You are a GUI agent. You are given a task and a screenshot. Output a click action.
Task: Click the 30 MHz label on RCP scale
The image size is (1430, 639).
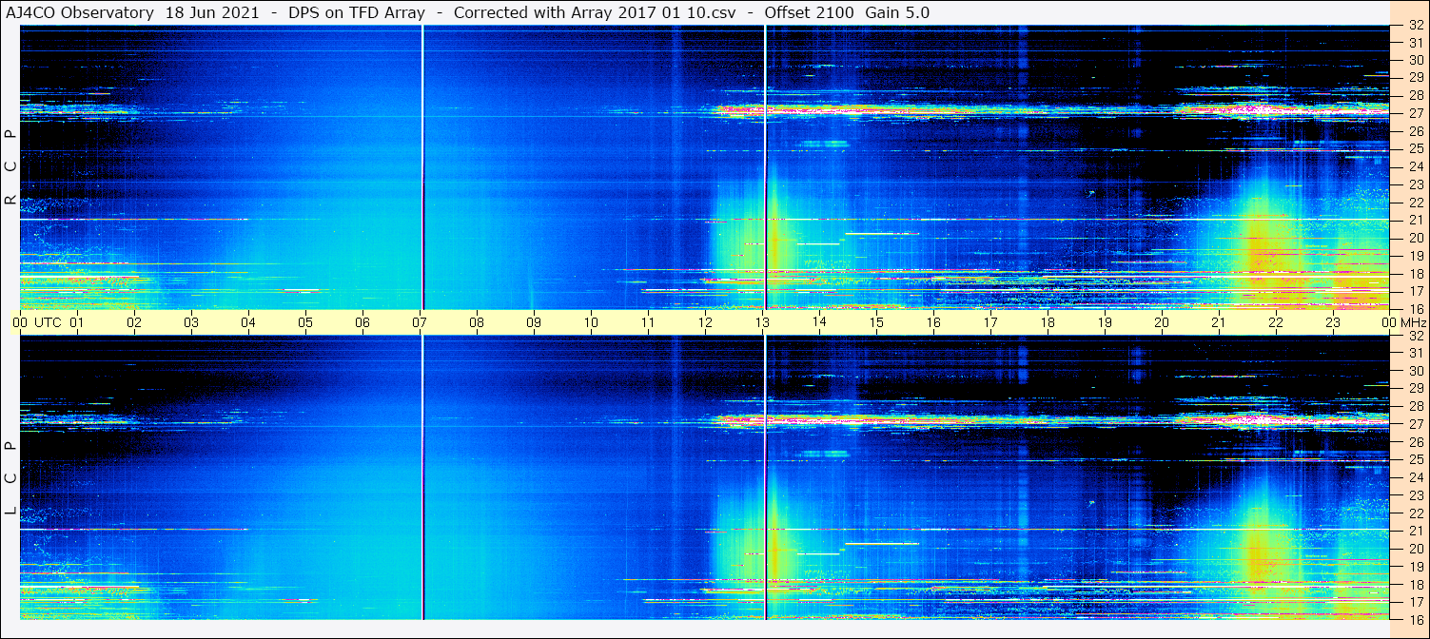(1416, 59)
